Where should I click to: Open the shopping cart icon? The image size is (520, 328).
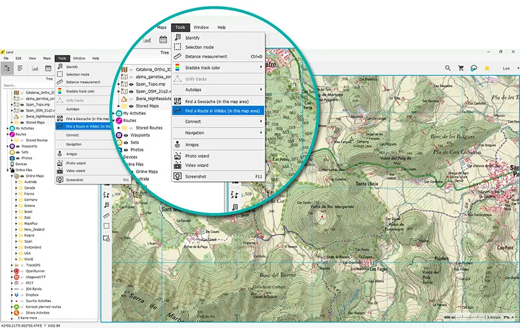coord(461,68)
